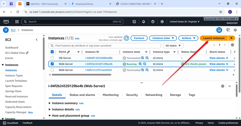Viewport: 241px width, 126px height.
Task: Click the AWS logo home icon
Action: point(6,22)
